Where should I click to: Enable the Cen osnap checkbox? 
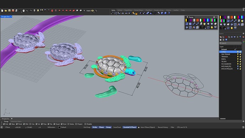click(x=30, y=124)
